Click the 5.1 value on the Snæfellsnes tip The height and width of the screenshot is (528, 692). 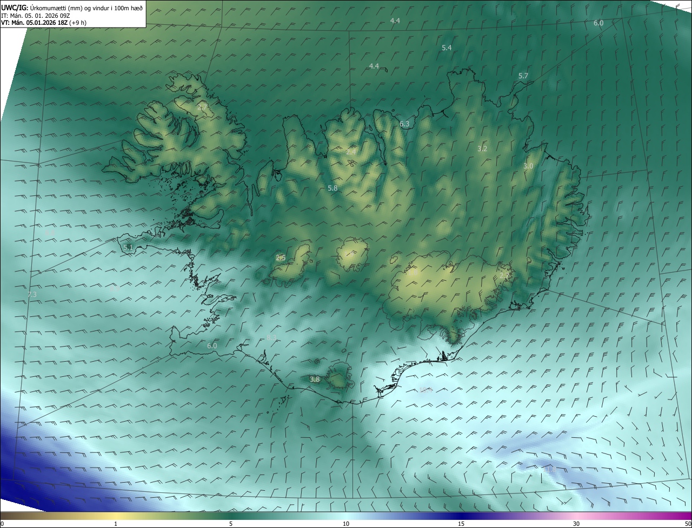pyautogui.click(x=128, y=247)
